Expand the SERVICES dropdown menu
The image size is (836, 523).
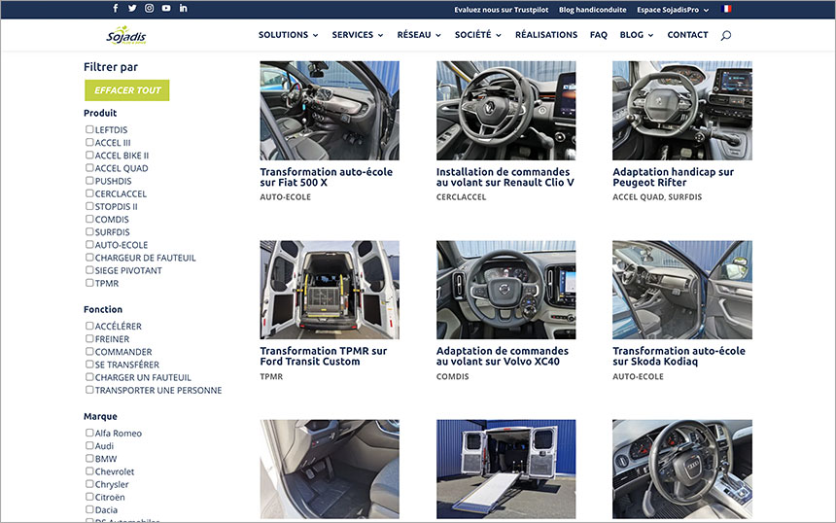[x=357, y=35]
